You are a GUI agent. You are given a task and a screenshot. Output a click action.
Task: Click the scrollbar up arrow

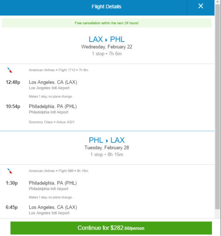[x=218, y=2]
